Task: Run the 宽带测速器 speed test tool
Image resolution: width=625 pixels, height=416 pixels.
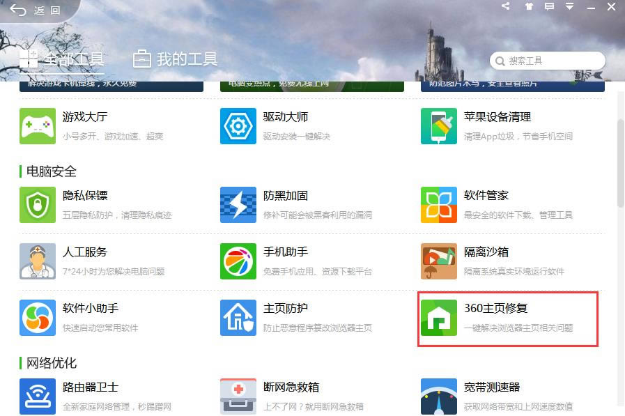Action: pos(481,394)
